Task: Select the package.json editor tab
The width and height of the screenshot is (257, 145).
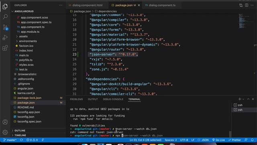Action: [124, 5]
